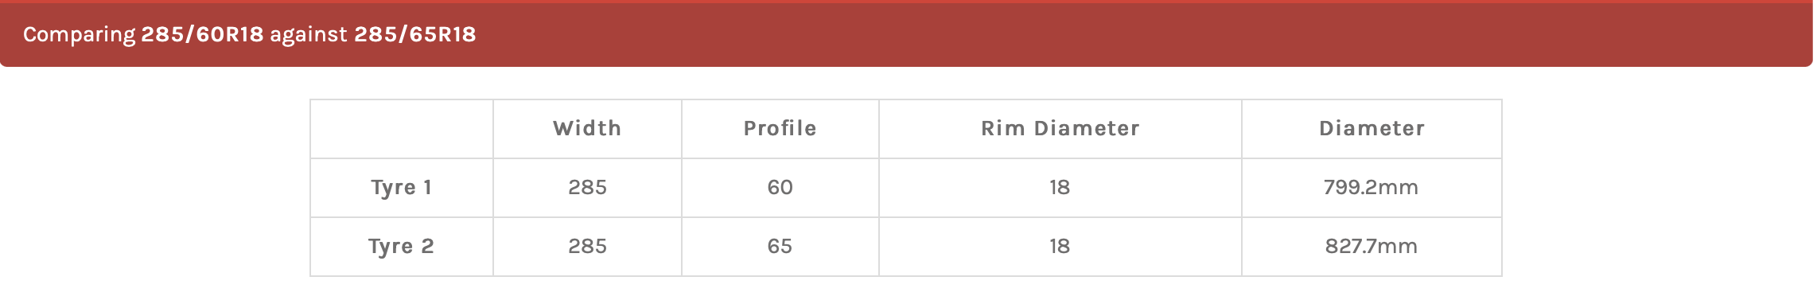Image resolution: width=1817 pixels, height=304 pixels.
Task: Click 285/60R18 text in the header
Action: [202, 34]
